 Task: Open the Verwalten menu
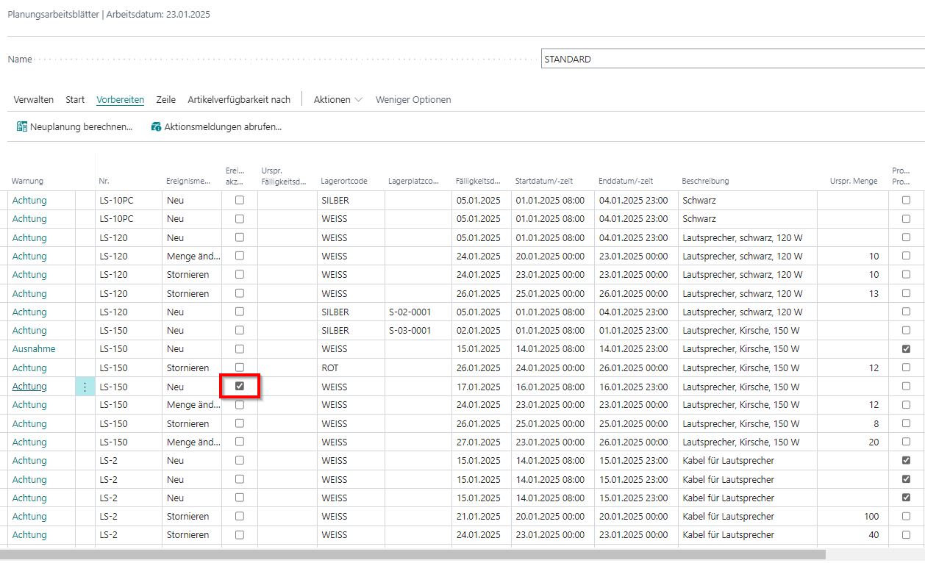(x=34, y=99)
